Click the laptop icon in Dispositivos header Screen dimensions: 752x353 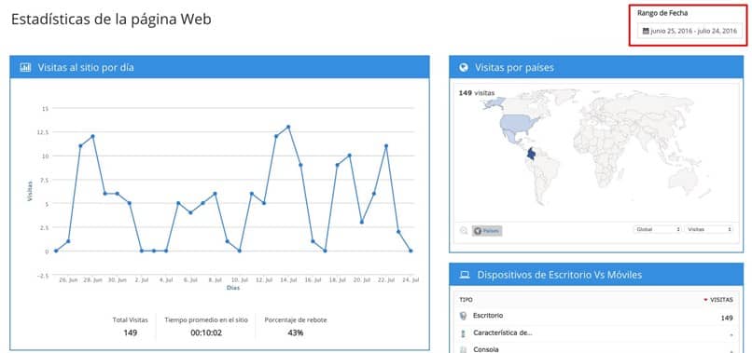click(465, 275)
